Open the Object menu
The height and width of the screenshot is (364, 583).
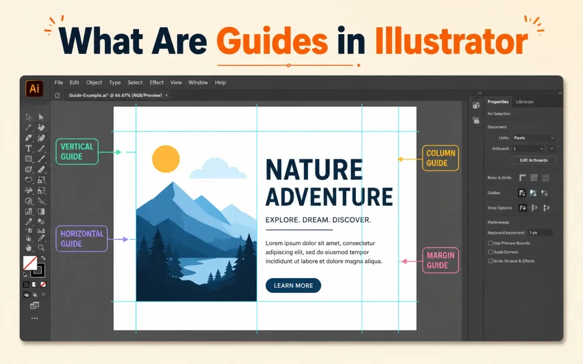[94, 82]
